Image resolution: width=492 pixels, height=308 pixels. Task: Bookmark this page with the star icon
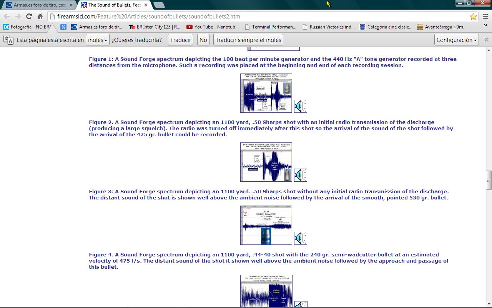pyautogui.click(x=473, y=16)
